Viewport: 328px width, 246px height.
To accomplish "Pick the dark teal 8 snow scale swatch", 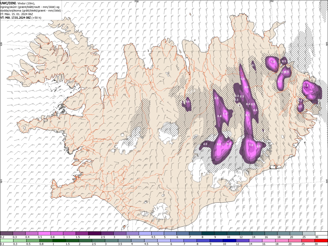I will pyautogui.click(x=208, y=233).
